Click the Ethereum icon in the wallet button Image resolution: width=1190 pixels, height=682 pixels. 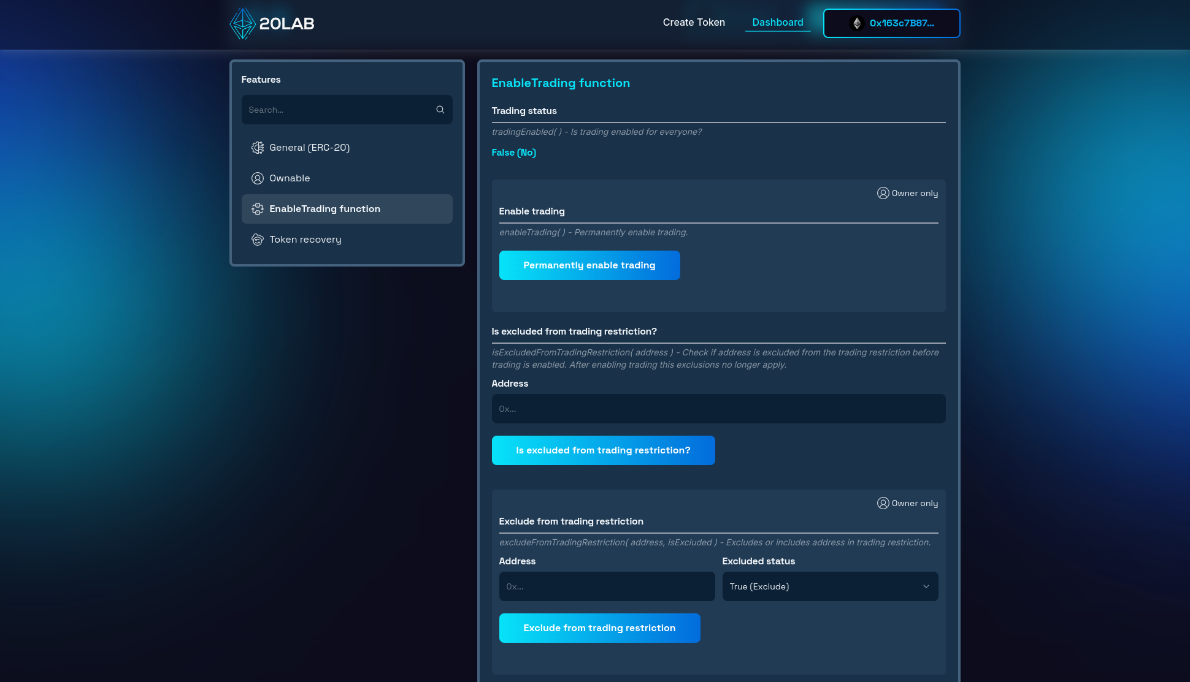[857, 23]
